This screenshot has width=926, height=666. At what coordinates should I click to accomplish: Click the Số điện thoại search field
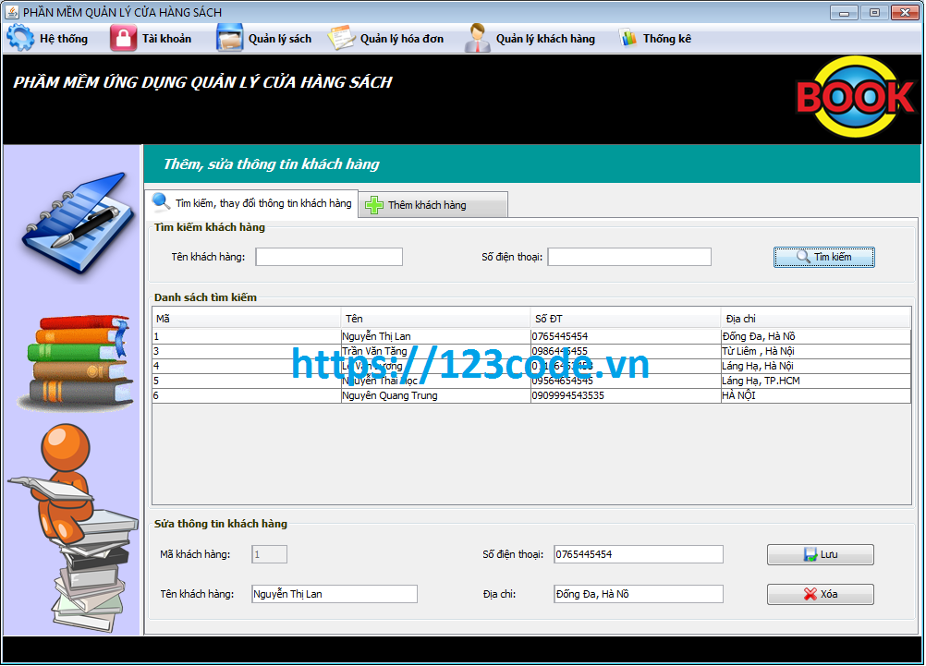click(628, 257)
